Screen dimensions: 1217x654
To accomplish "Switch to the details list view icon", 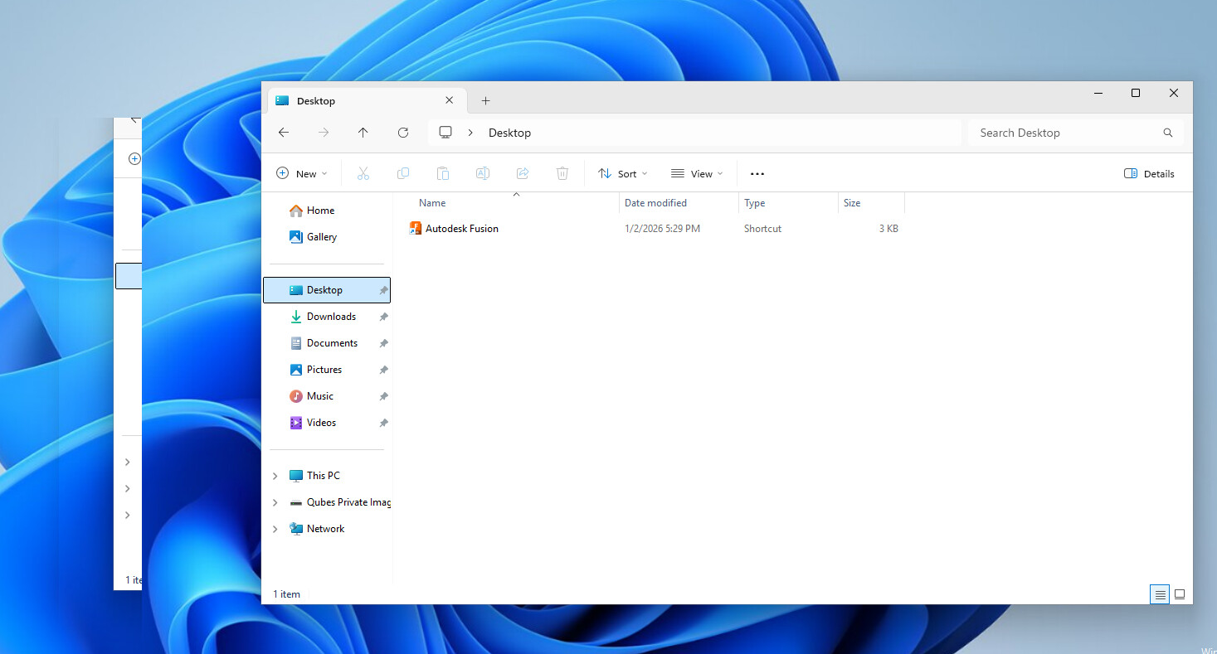I will tap(1160, 594).
